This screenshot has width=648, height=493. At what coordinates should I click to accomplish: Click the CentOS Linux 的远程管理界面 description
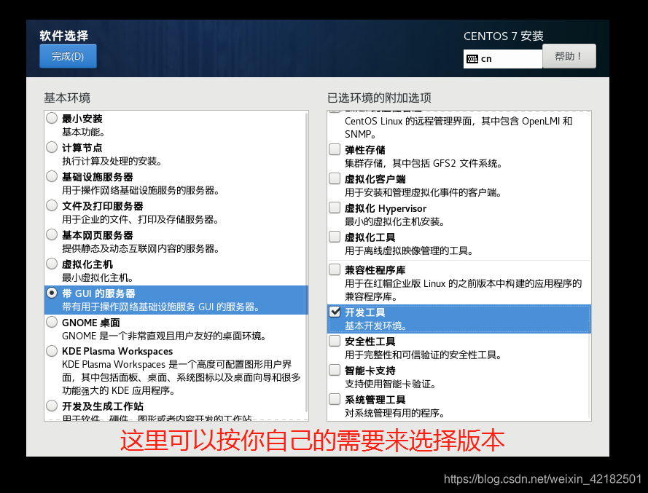tap(458, 127)
